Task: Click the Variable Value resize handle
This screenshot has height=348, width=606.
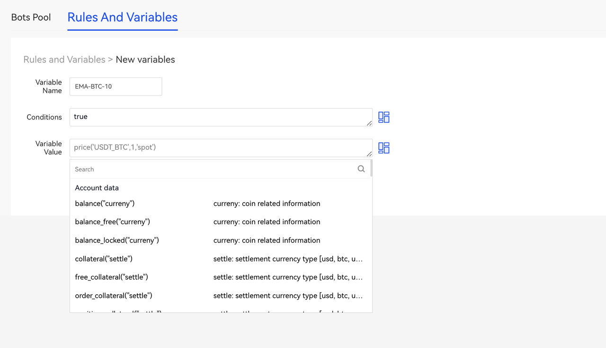Action: tap(369, 153)
